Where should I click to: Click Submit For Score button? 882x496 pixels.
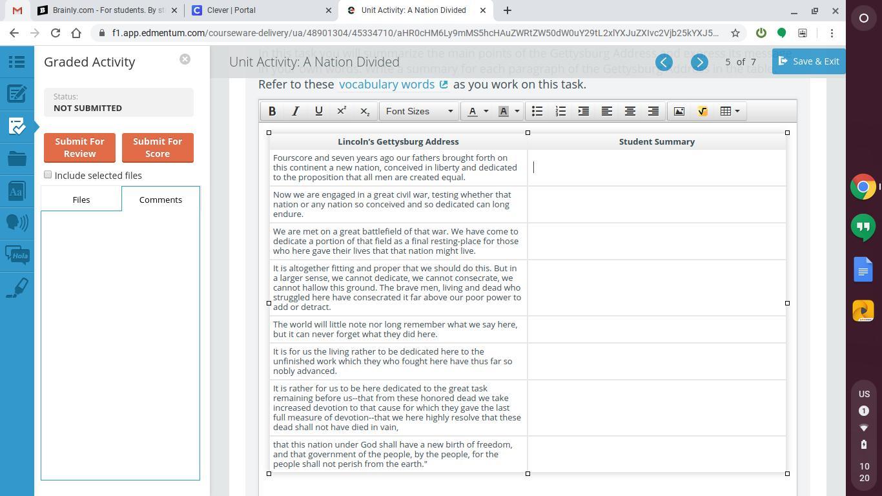coord(158,147)
